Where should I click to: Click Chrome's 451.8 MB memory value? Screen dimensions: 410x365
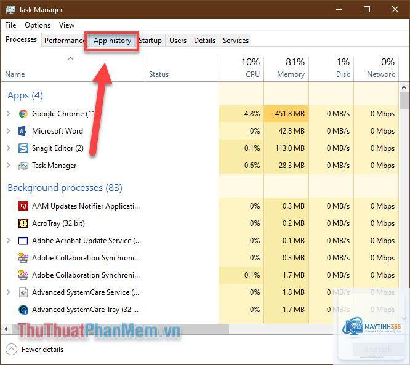289,114
